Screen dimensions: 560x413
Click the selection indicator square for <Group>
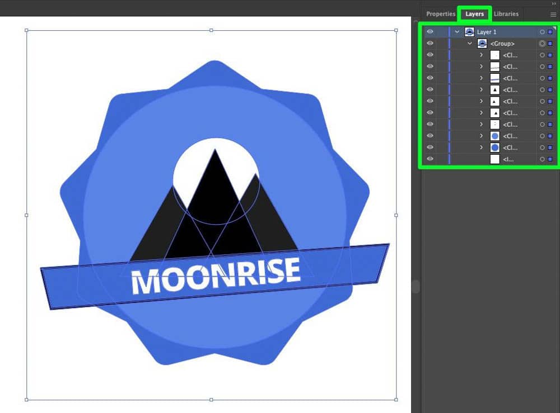pyautogui.click(x=550, y=44)
